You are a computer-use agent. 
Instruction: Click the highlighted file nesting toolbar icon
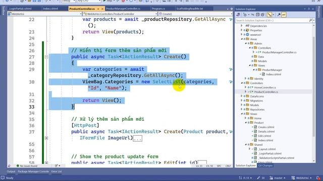coord(269,15)
